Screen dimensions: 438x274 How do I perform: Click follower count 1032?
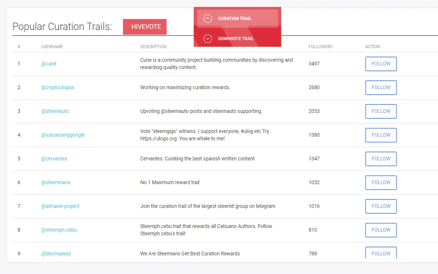click(314, 182)
